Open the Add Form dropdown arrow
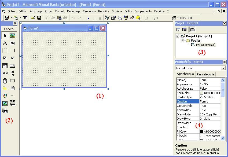This screenshot has width=228, height=157. 20,18
